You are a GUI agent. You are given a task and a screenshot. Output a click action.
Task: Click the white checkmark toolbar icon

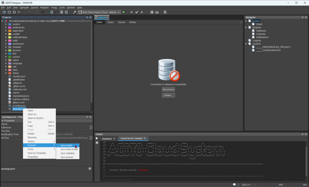click(137, 12)
